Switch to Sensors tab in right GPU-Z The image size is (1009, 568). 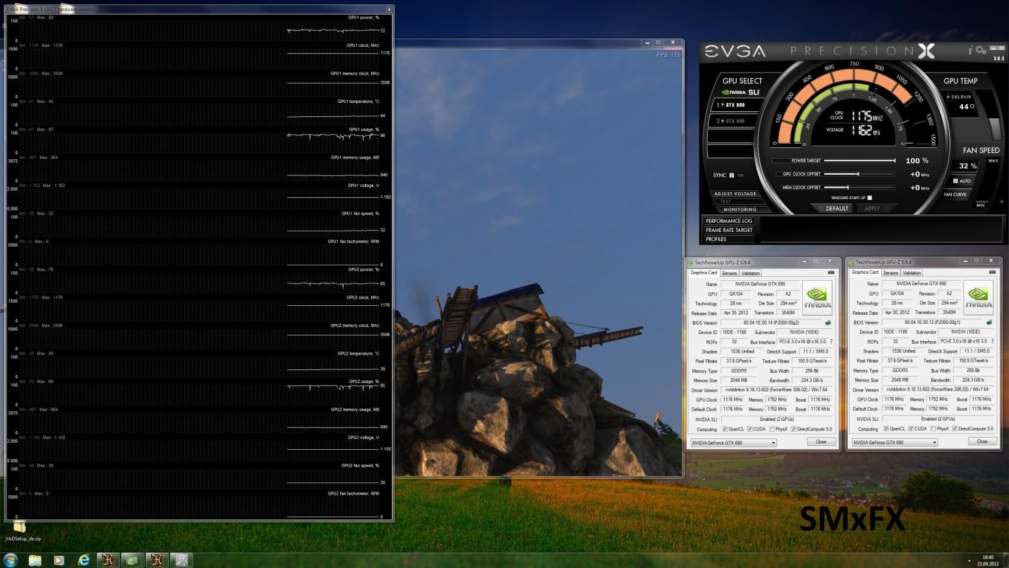890,273
